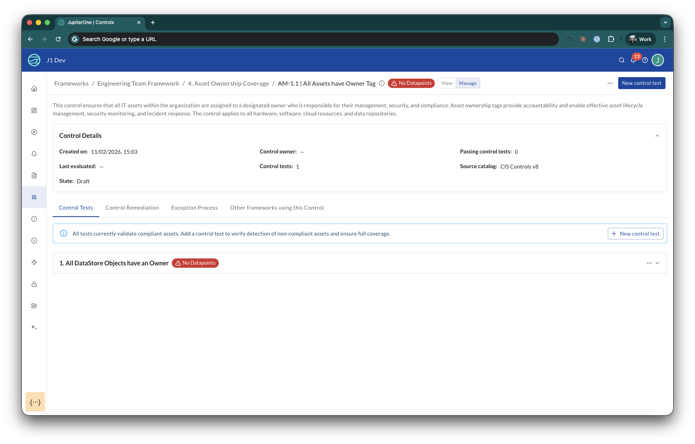Open the home icon in sidebar
Screen dimensions: 695x444
click(x=34, y=89)
